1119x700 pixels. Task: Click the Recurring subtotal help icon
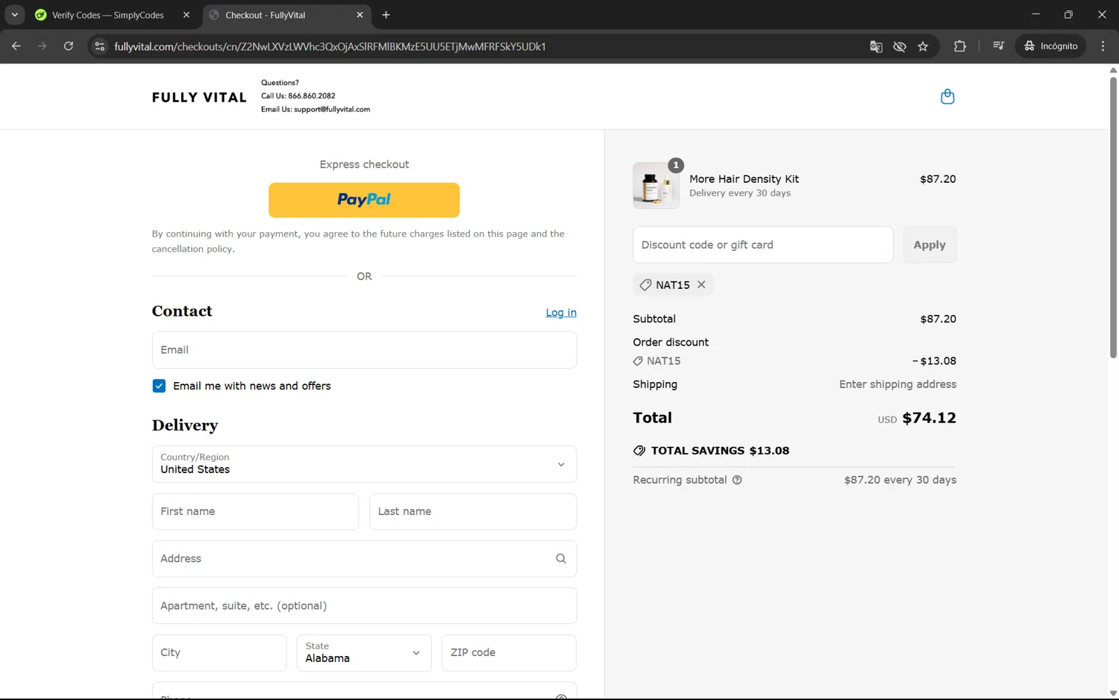[737, 480]
